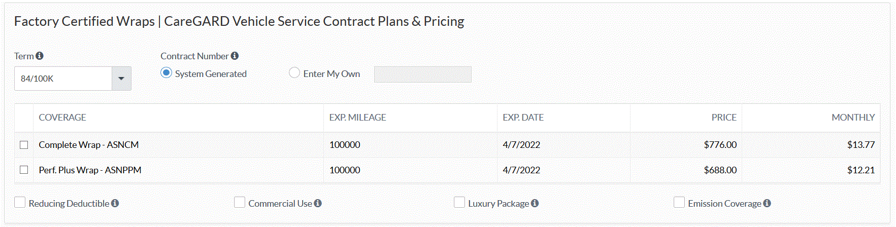Select the 84/100K term combo box
Viewport: 896px width, 227px height.
73,79
